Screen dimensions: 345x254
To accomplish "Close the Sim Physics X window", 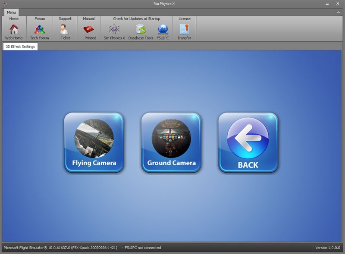I will pyautogui.click(x=338, y=3).
